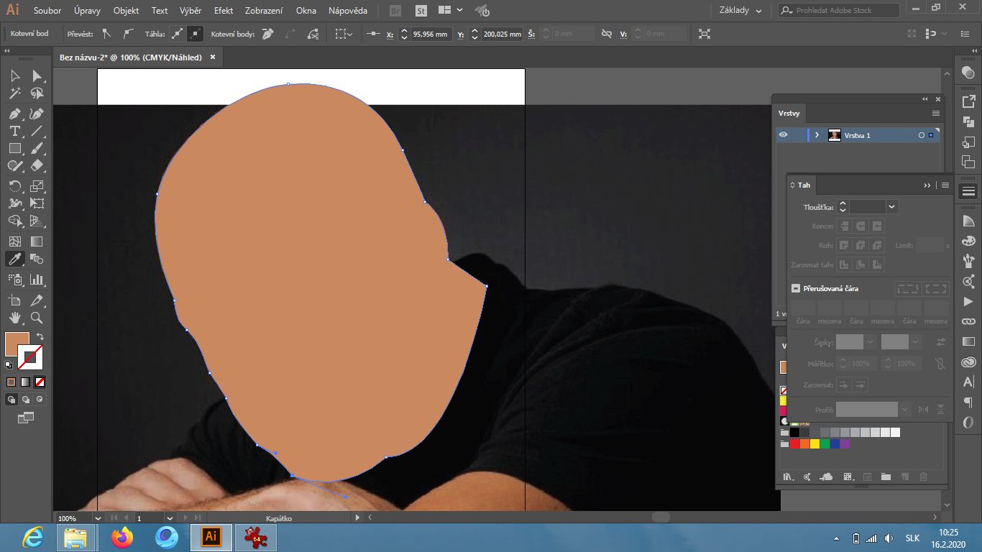Toggle the Přerušovaná čára checkbox

(x=796, y=288)
